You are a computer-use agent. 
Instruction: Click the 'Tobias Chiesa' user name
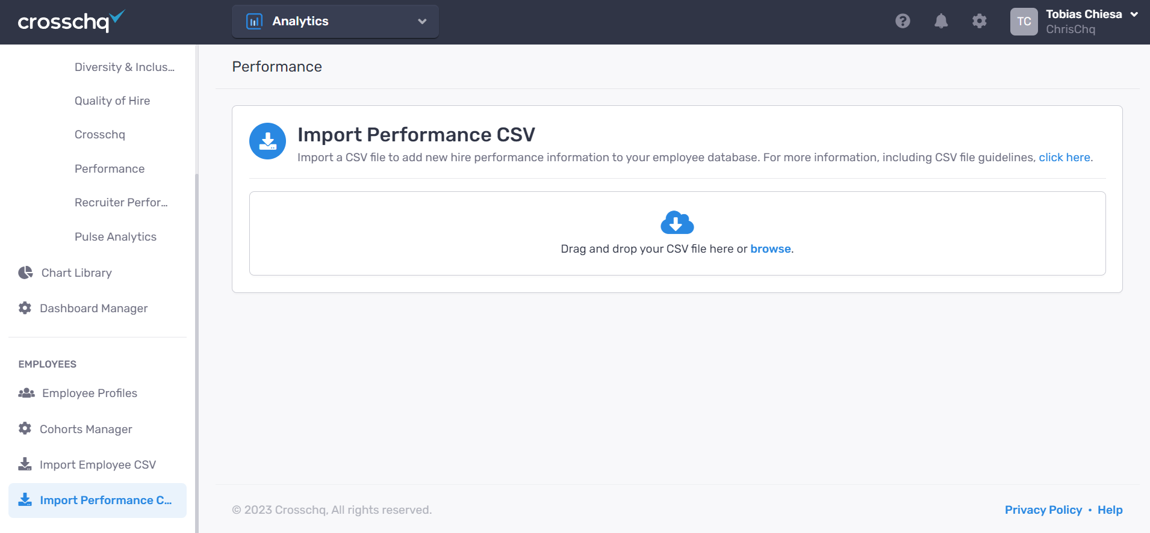(x=1084, y=14)
